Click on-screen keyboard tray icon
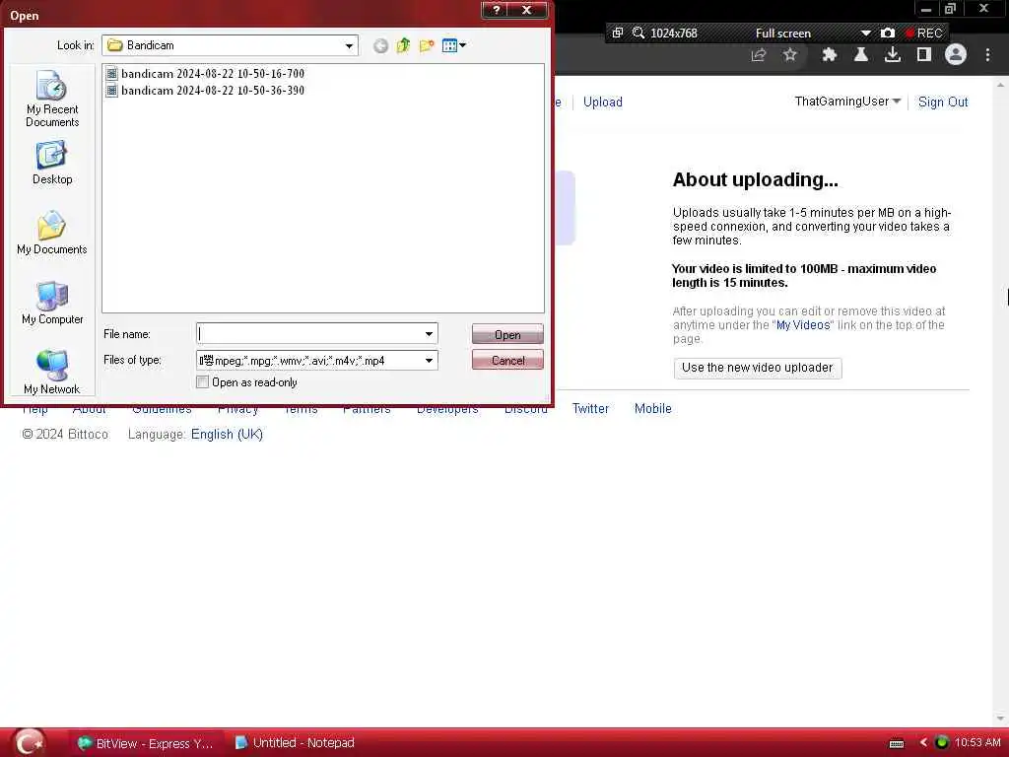Image resolution: width=1009 pixels, height=757 pixels. (x=897, y=743)
